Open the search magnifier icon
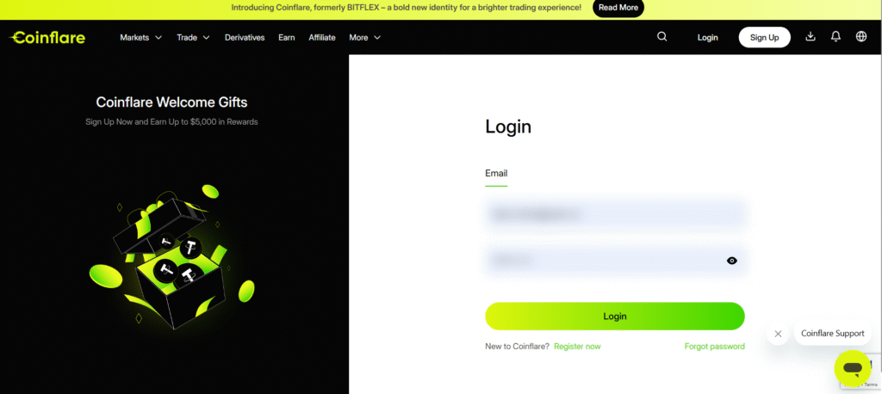This screenshot has width=882, height=394. pyautogui.click(x=661, y=37)
